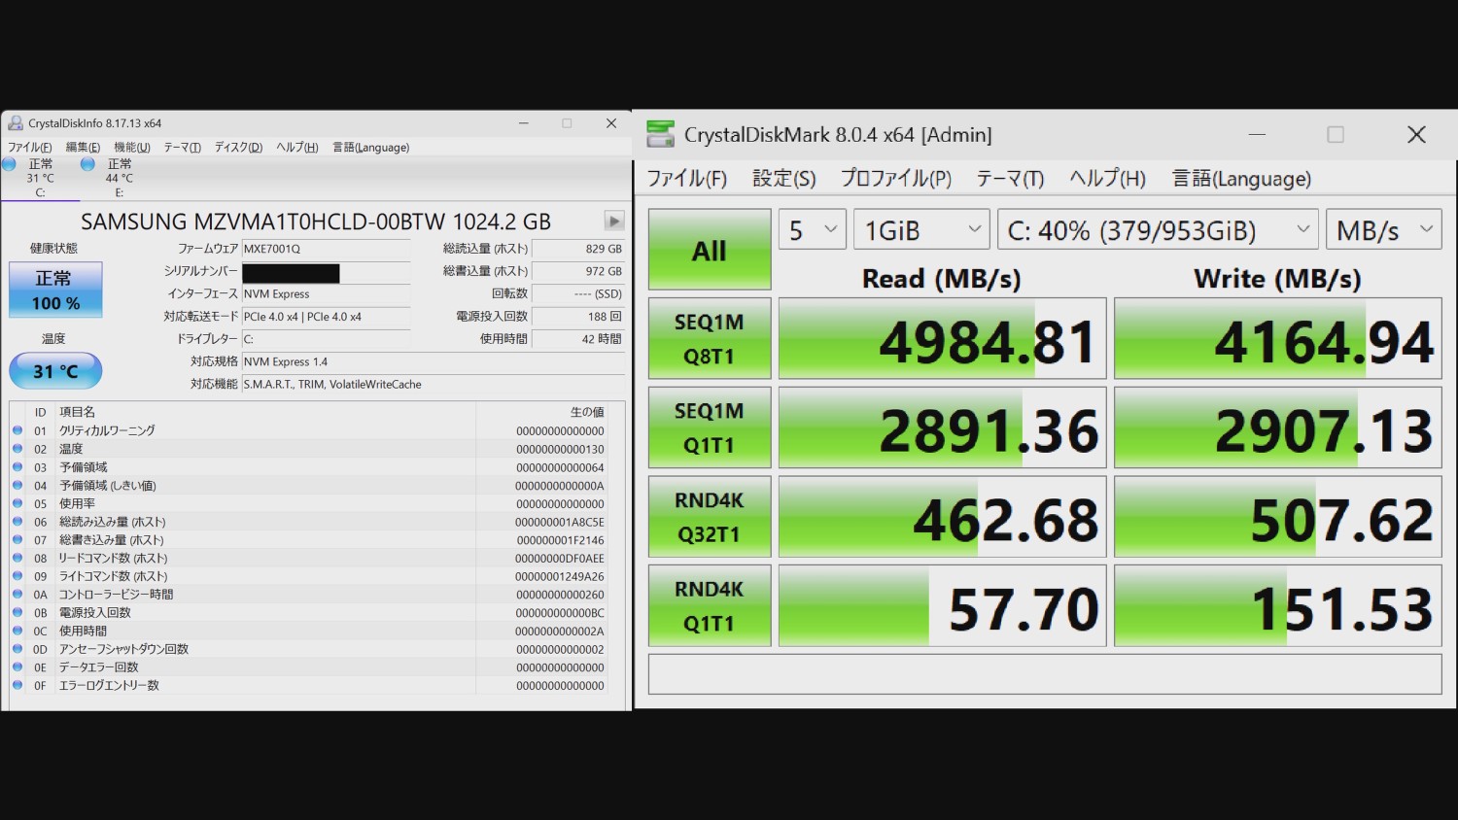Viewport: 1458px width, 820px height.
Task: Click the blue status dot for 温度 attribute
Action: point(17,449)
